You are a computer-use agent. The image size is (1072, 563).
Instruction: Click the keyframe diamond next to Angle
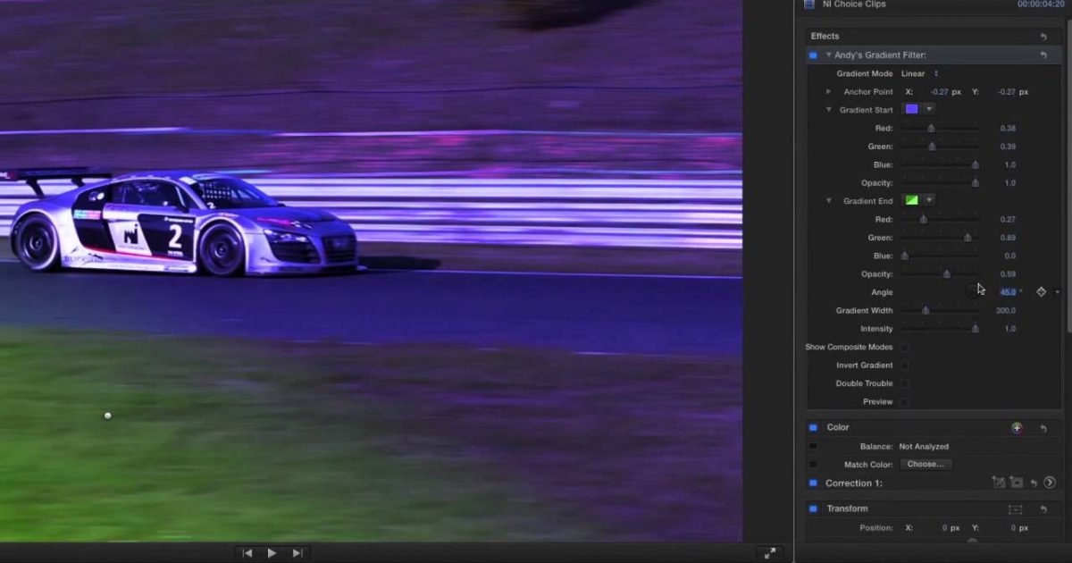pos(1041,291)
